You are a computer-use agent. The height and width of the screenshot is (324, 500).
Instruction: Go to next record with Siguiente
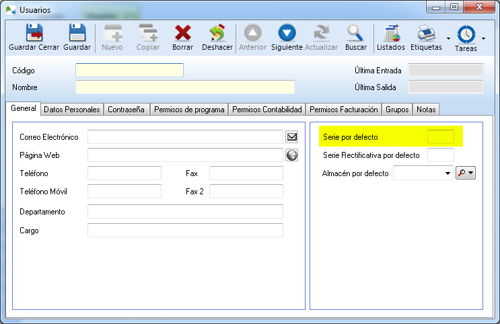pyautogui.click(x=287, y=33)
